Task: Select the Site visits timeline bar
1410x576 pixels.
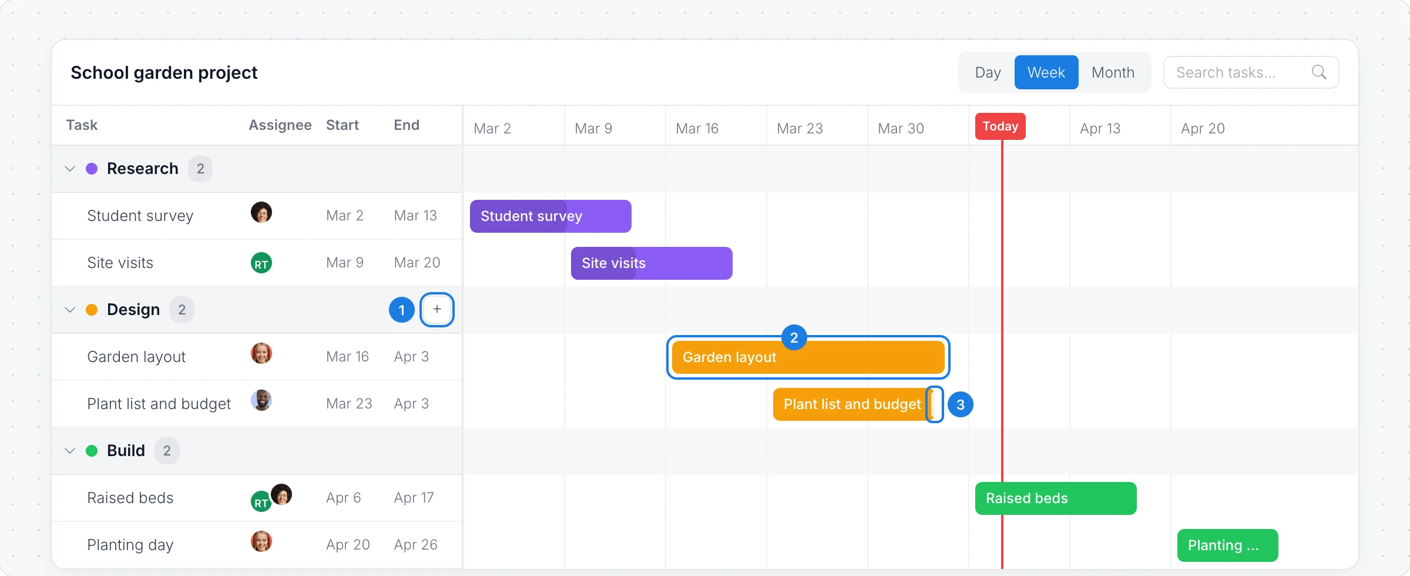Action: coord(652,263)
